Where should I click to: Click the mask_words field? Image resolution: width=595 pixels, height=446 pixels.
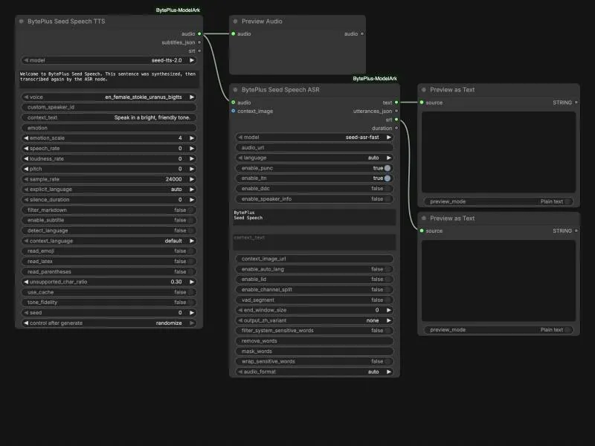314,351
